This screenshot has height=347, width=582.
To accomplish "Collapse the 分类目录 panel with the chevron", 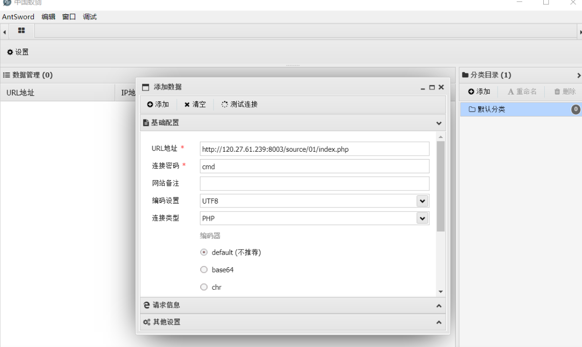I will pos(578,75).
